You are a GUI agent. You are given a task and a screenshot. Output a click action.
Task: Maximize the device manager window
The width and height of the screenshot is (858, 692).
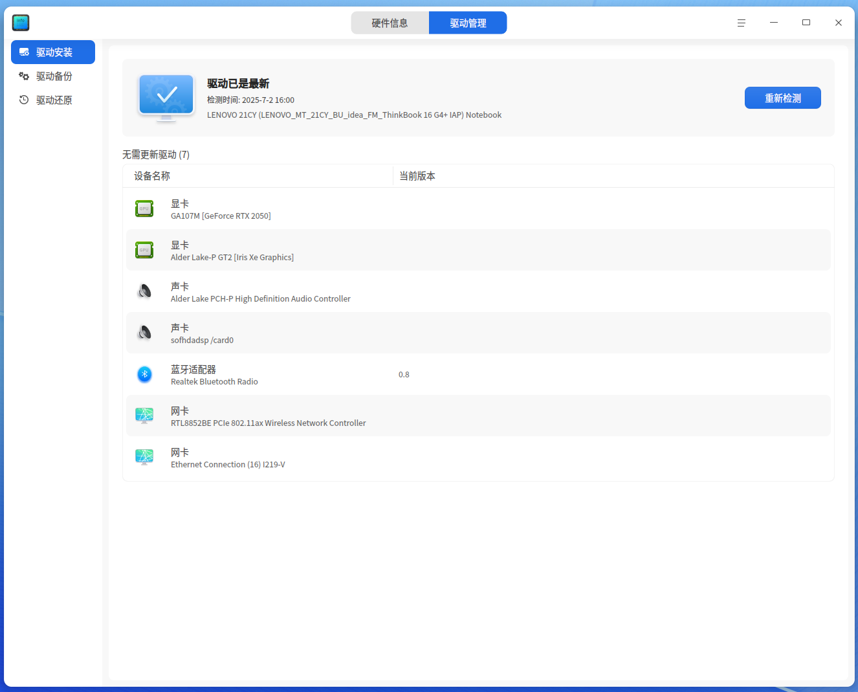(x=806, y=23)
